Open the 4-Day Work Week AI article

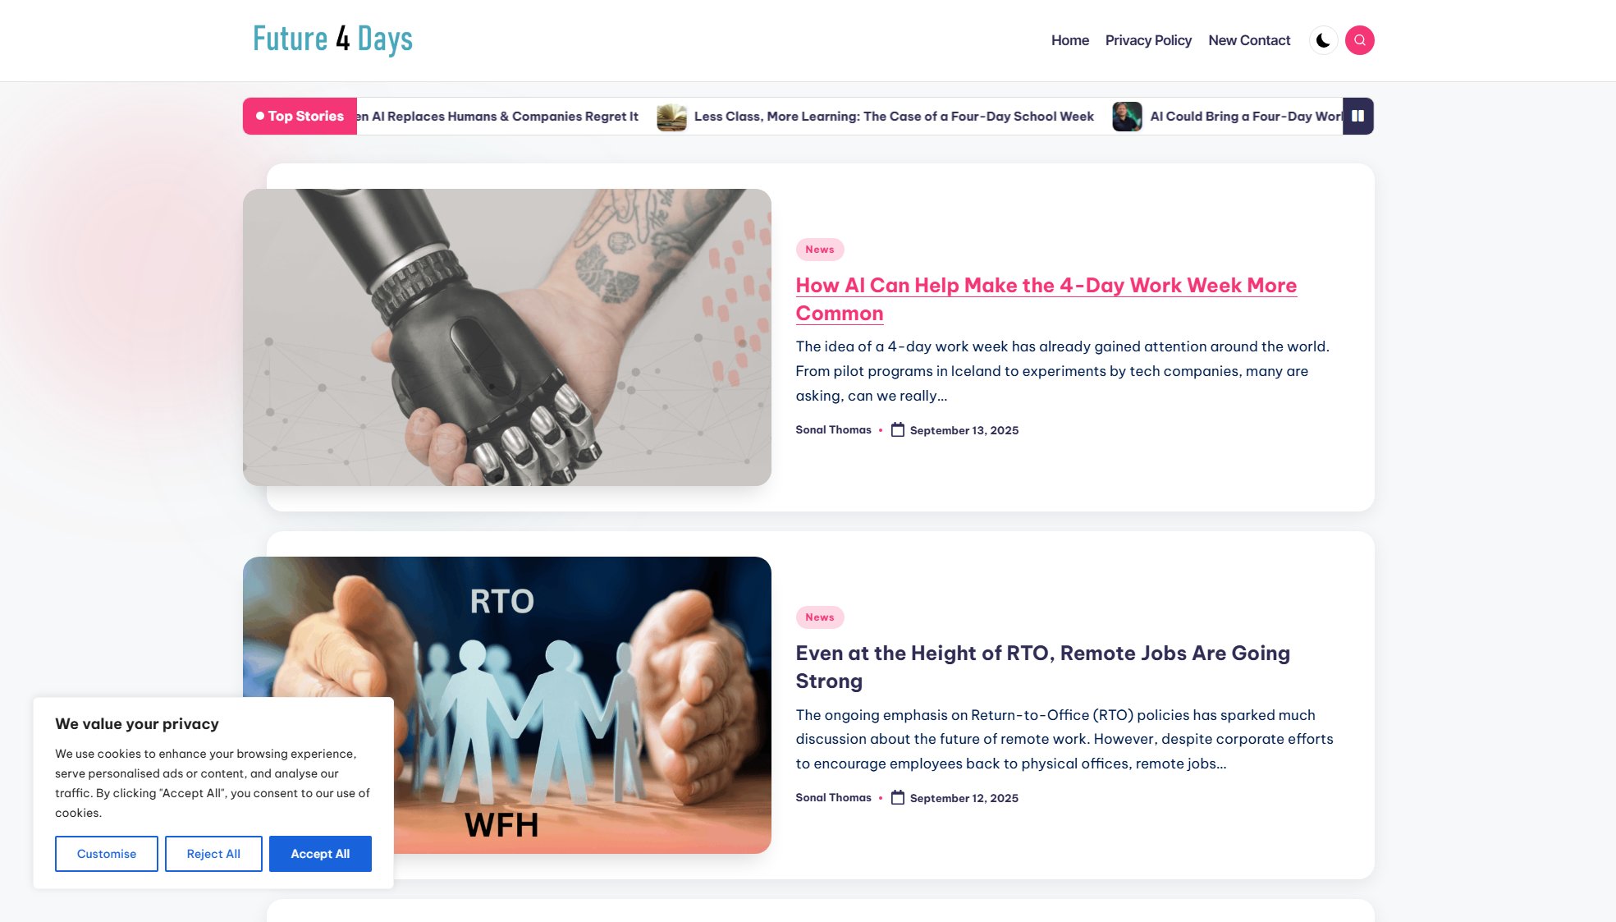click(1046, 299)
